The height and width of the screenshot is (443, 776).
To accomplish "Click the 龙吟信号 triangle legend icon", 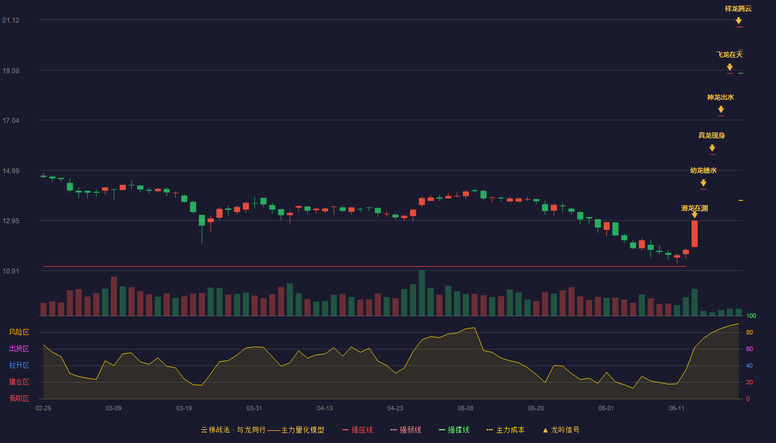I will coord(545,430).
